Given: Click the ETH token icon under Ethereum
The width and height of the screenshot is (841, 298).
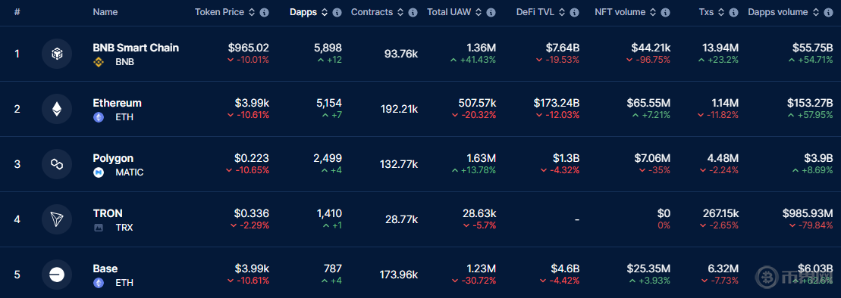Looking at the screenshot, I should click(99, 117).
